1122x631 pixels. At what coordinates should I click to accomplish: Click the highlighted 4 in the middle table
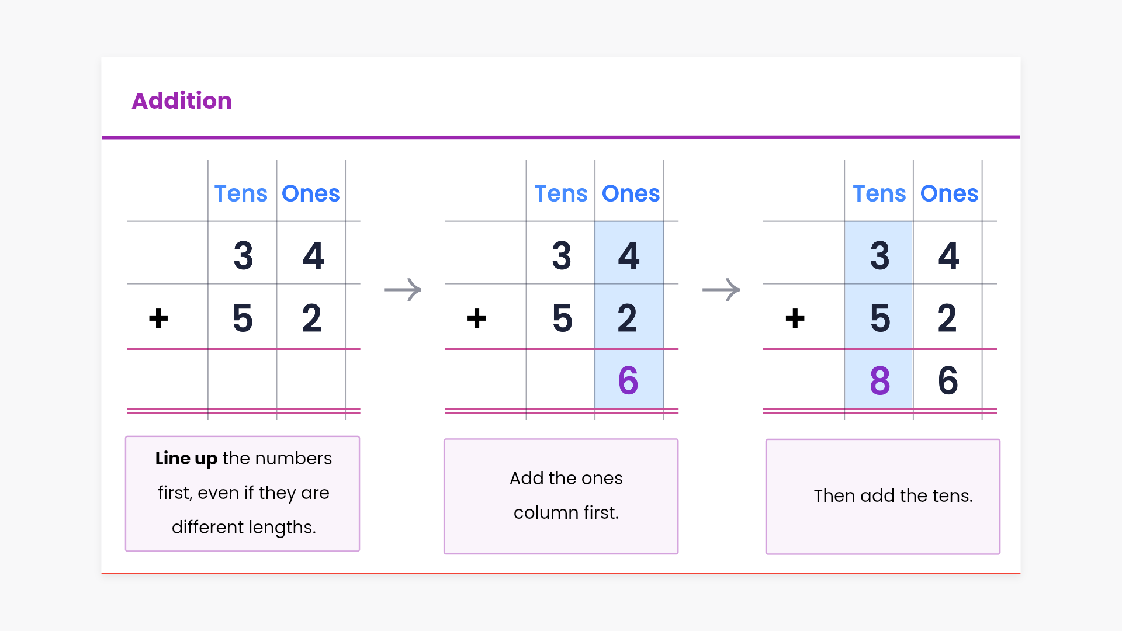point(629,256)
